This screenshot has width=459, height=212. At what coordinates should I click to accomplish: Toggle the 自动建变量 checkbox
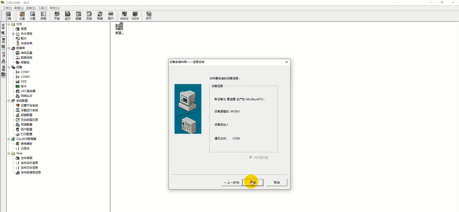pos(251,157)
